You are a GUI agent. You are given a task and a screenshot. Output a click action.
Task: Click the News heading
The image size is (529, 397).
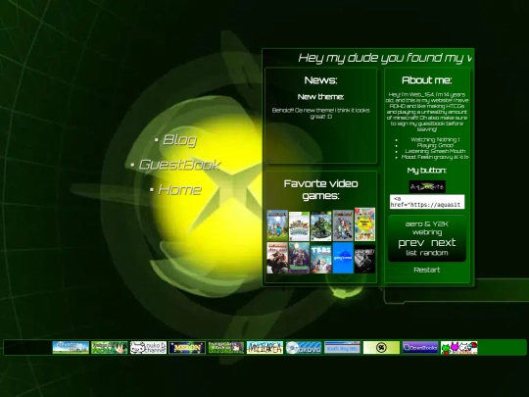[321, 80]
